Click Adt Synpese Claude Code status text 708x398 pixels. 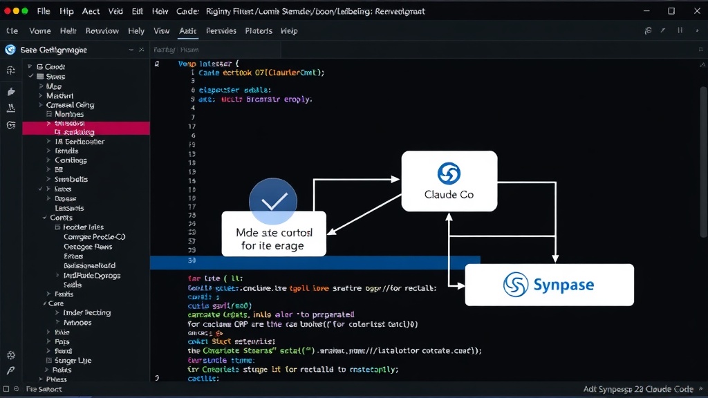click(x=638, y=389)
